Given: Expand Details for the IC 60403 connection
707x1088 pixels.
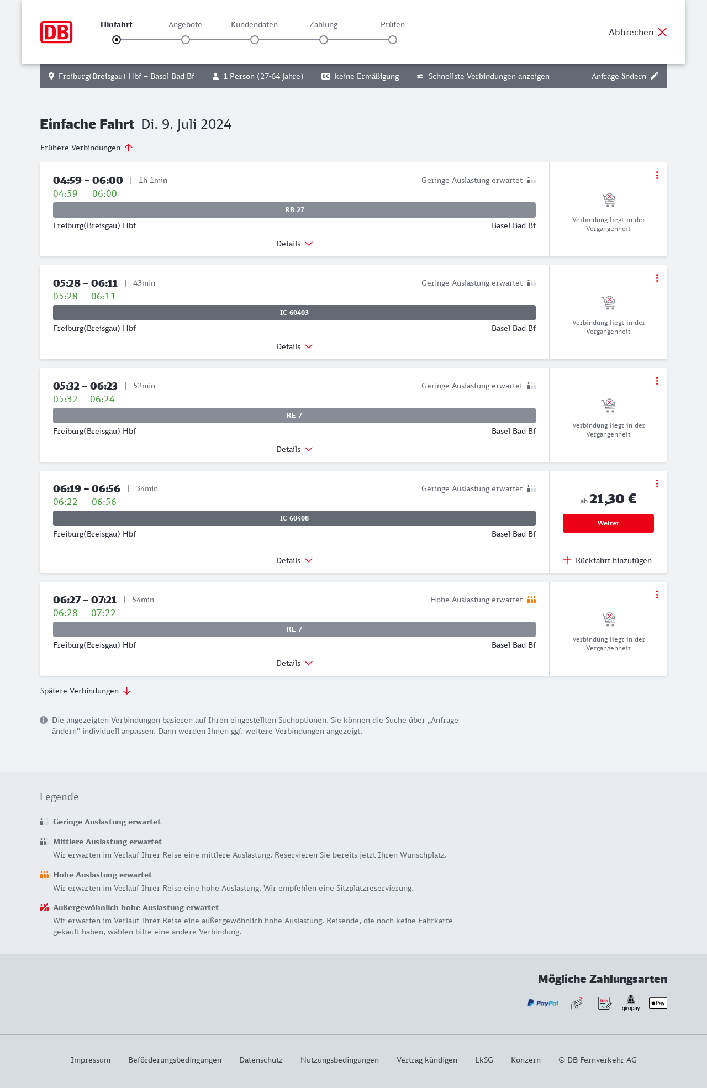Looking at the screenshot, I should (294, 346).
